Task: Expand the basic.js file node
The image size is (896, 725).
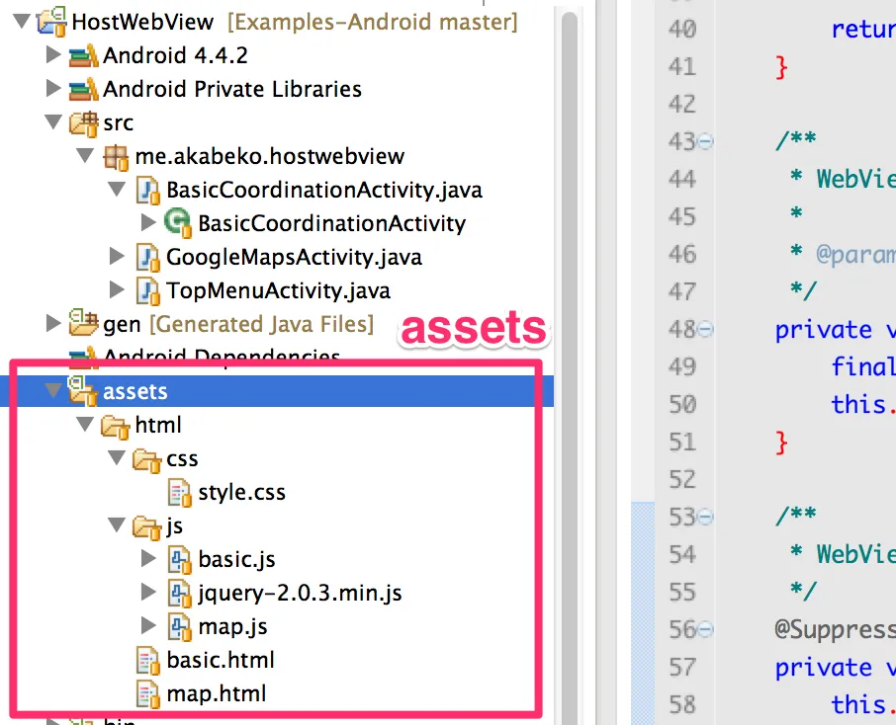Action: 149,559
